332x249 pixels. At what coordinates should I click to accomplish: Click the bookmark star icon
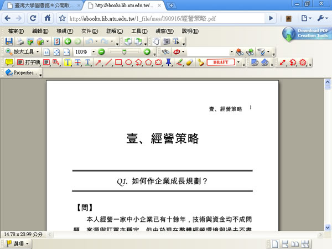click(x=62, y=18)
